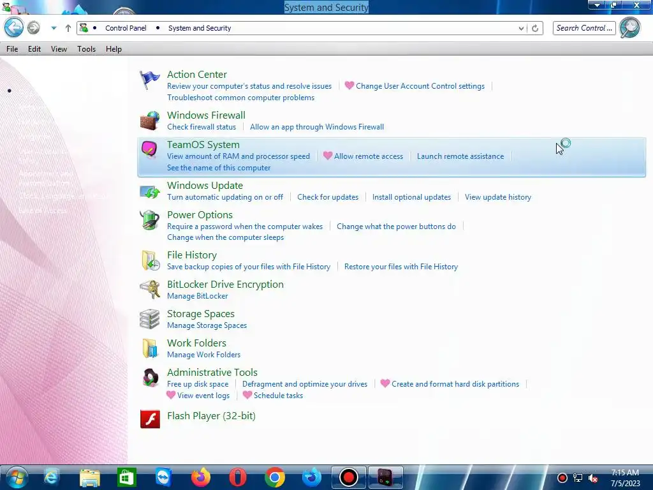Viewport: 653px width, 490px height.
Task: Click the Search Control Panel field
Action: pyautogui.click(x=584, y=28)
